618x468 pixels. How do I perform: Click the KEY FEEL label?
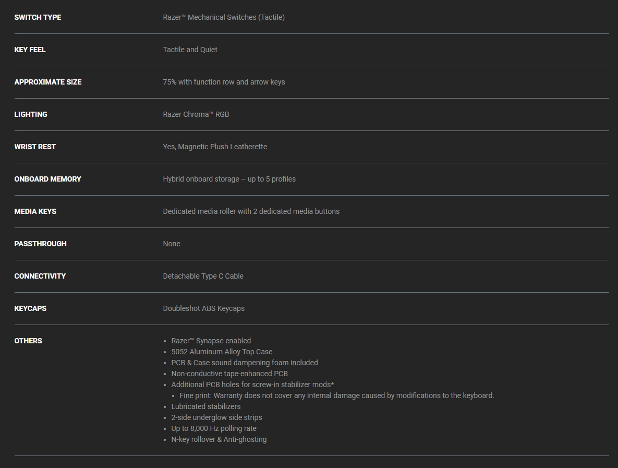coord(30,50)
